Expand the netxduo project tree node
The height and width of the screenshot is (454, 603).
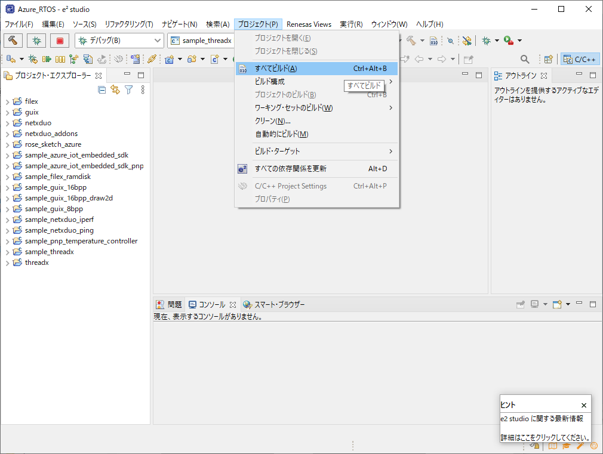(7, 123)
